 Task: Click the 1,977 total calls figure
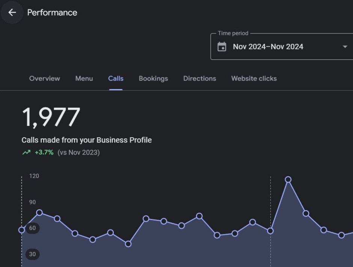pyautogui.click(x=51, y=117)
